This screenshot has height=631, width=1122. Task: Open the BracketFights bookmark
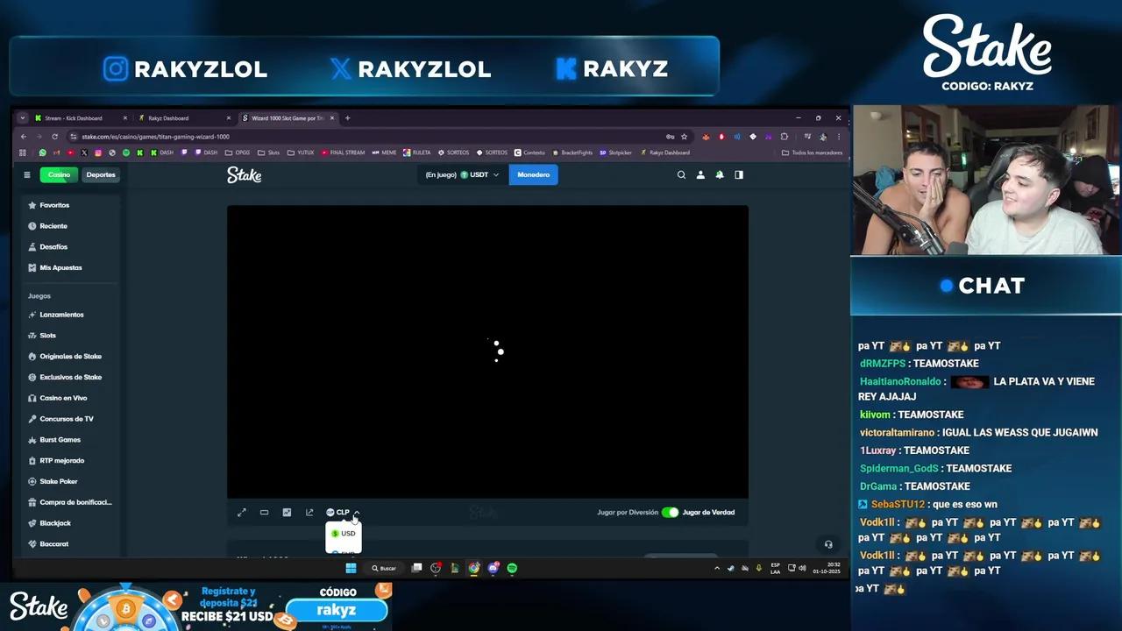point(572,152)
